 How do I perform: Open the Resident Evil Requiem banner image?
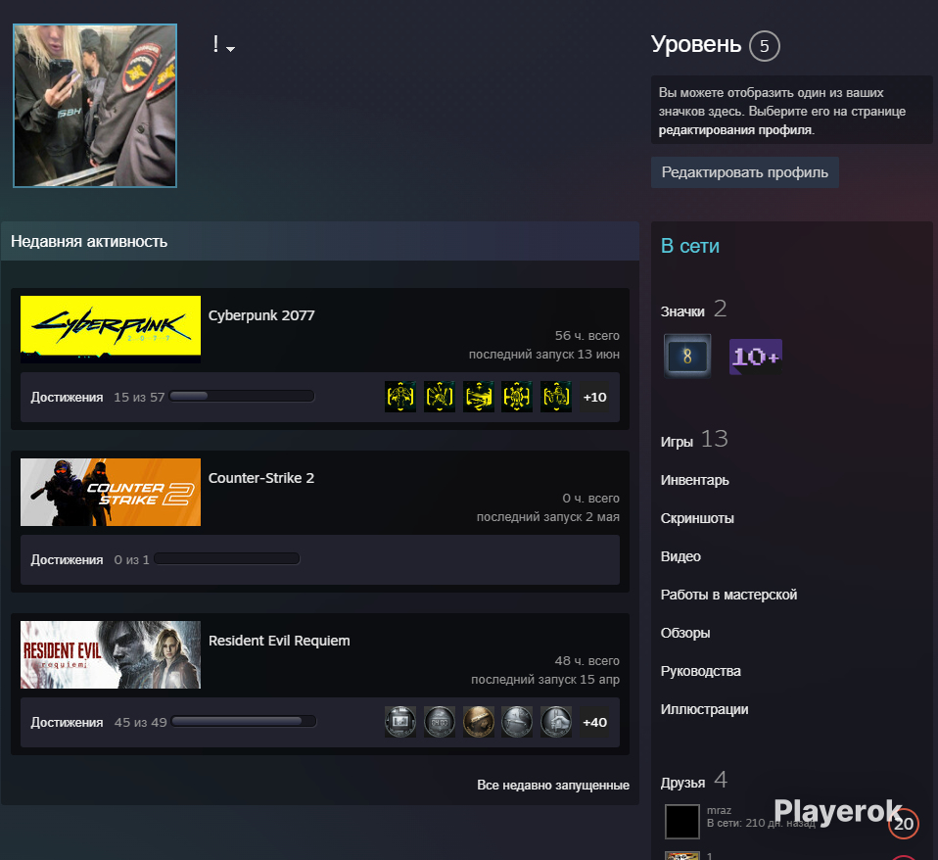(111, 654)
